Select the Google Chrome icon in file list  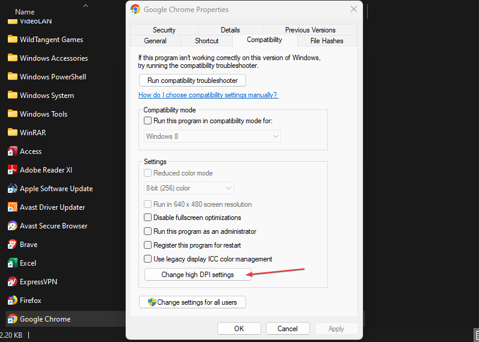(x=12, y=319)
